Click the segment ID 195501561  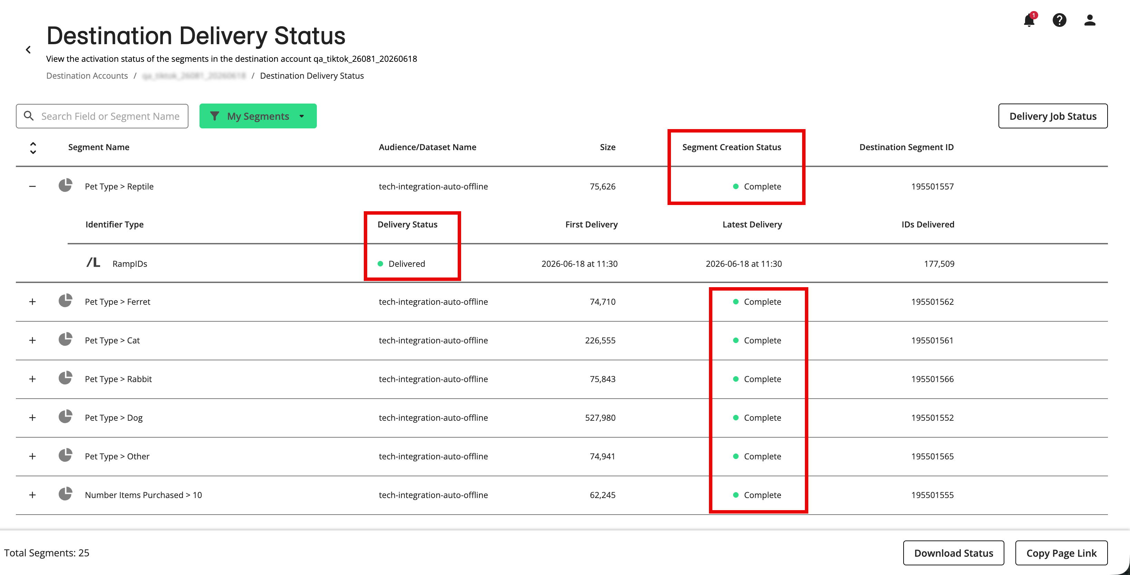[x=933, y=340]
